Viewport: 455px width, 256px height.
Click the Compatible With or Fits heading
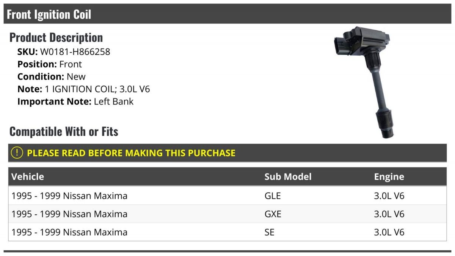tap(64, 131)
